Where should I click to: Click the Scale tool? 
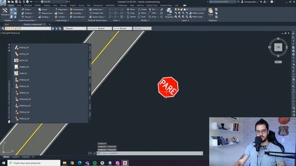click(142, 17)
